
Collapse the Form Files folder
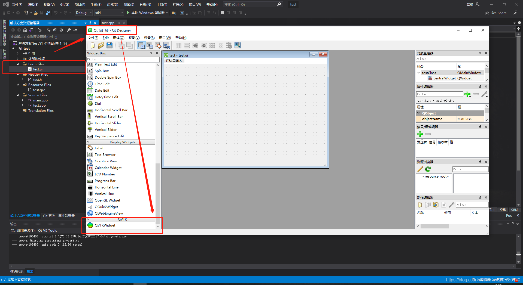click(18, 64)
